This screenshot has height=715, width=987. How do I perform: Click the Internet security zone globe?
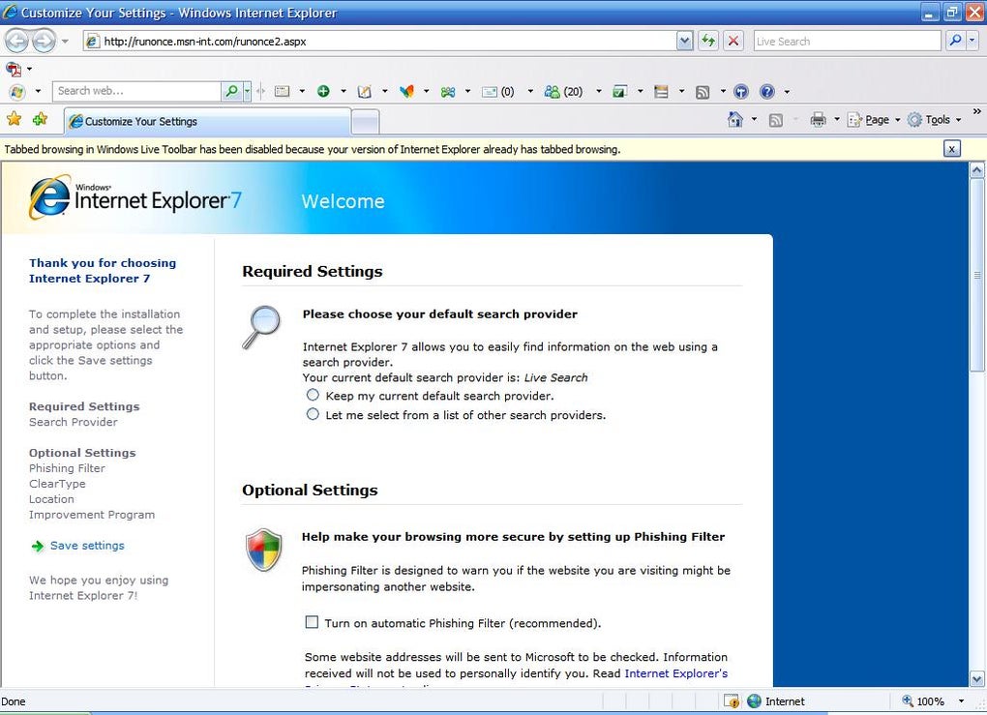point(754,701)
